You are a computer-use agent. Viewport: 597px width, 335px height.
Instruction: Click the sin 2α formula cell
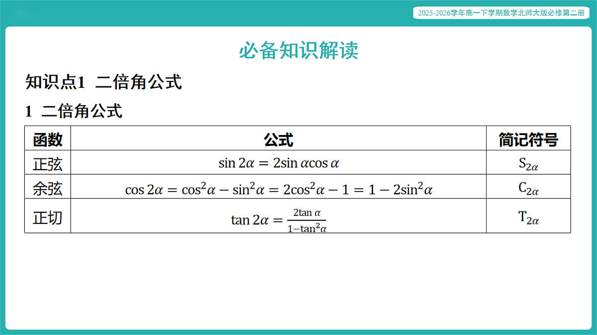point(279,163)
